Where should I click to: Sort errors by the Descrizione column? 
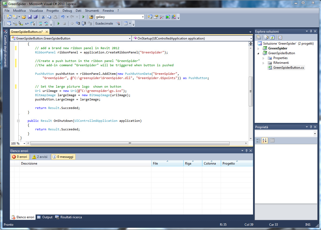click(x=85, y=163)
